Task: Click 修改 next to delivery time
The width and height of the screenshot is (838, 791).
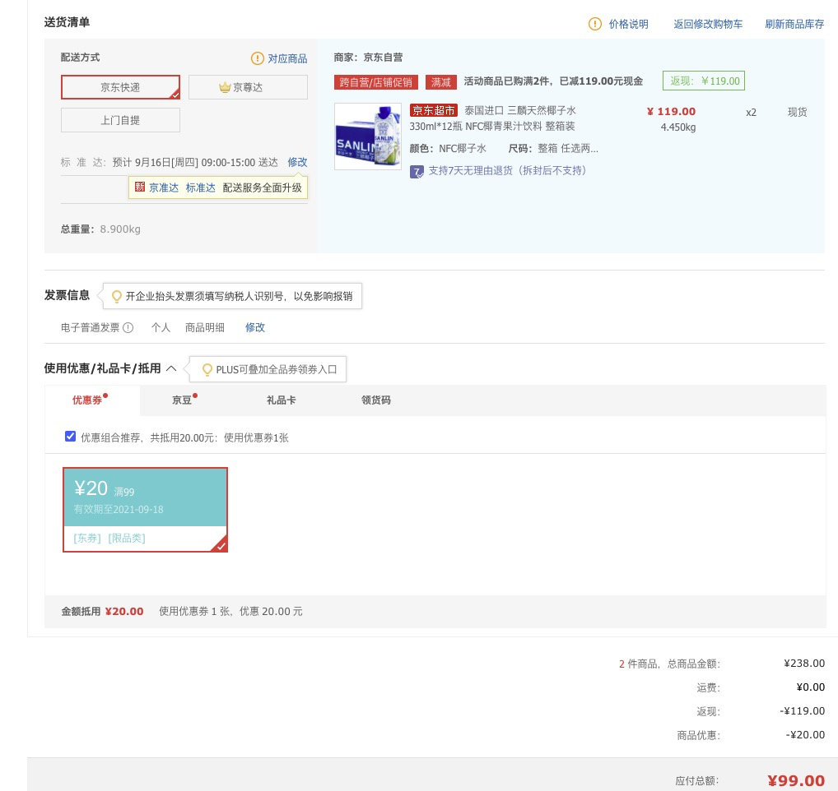Action: pos(298,162)
